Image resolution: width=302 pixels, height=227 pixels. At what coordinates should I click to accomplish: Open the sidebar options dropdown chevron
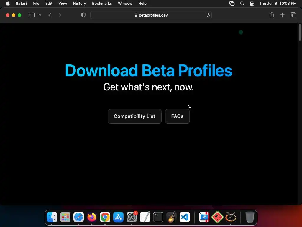40,15
